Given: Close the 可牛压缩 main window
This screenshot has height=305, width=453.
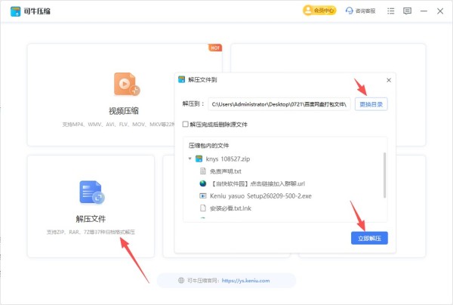Looking at the screenshot, I should tap(440, 11).
